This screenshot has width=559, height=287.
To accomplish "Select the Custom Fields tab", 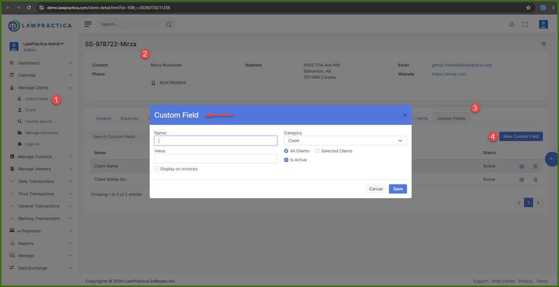I will [x=451, y=119].
